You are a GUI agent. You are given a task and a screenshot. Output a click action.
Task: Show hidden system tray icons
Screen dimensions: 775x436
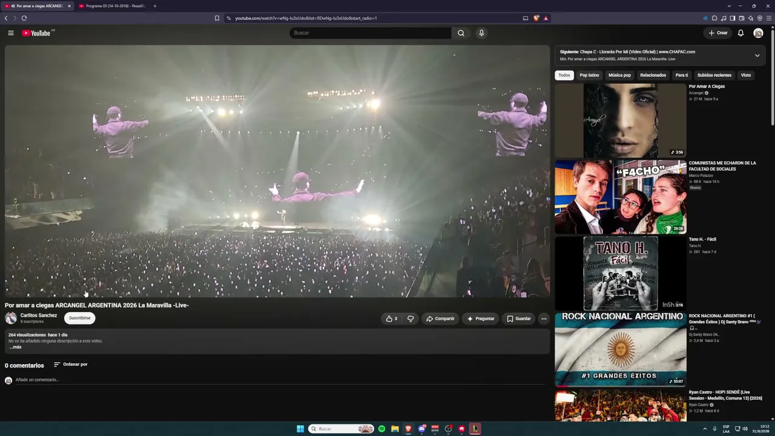(705, 429)
